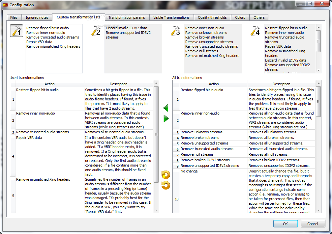Click 'Repair VBR data' in list 4

click(278, 46)
